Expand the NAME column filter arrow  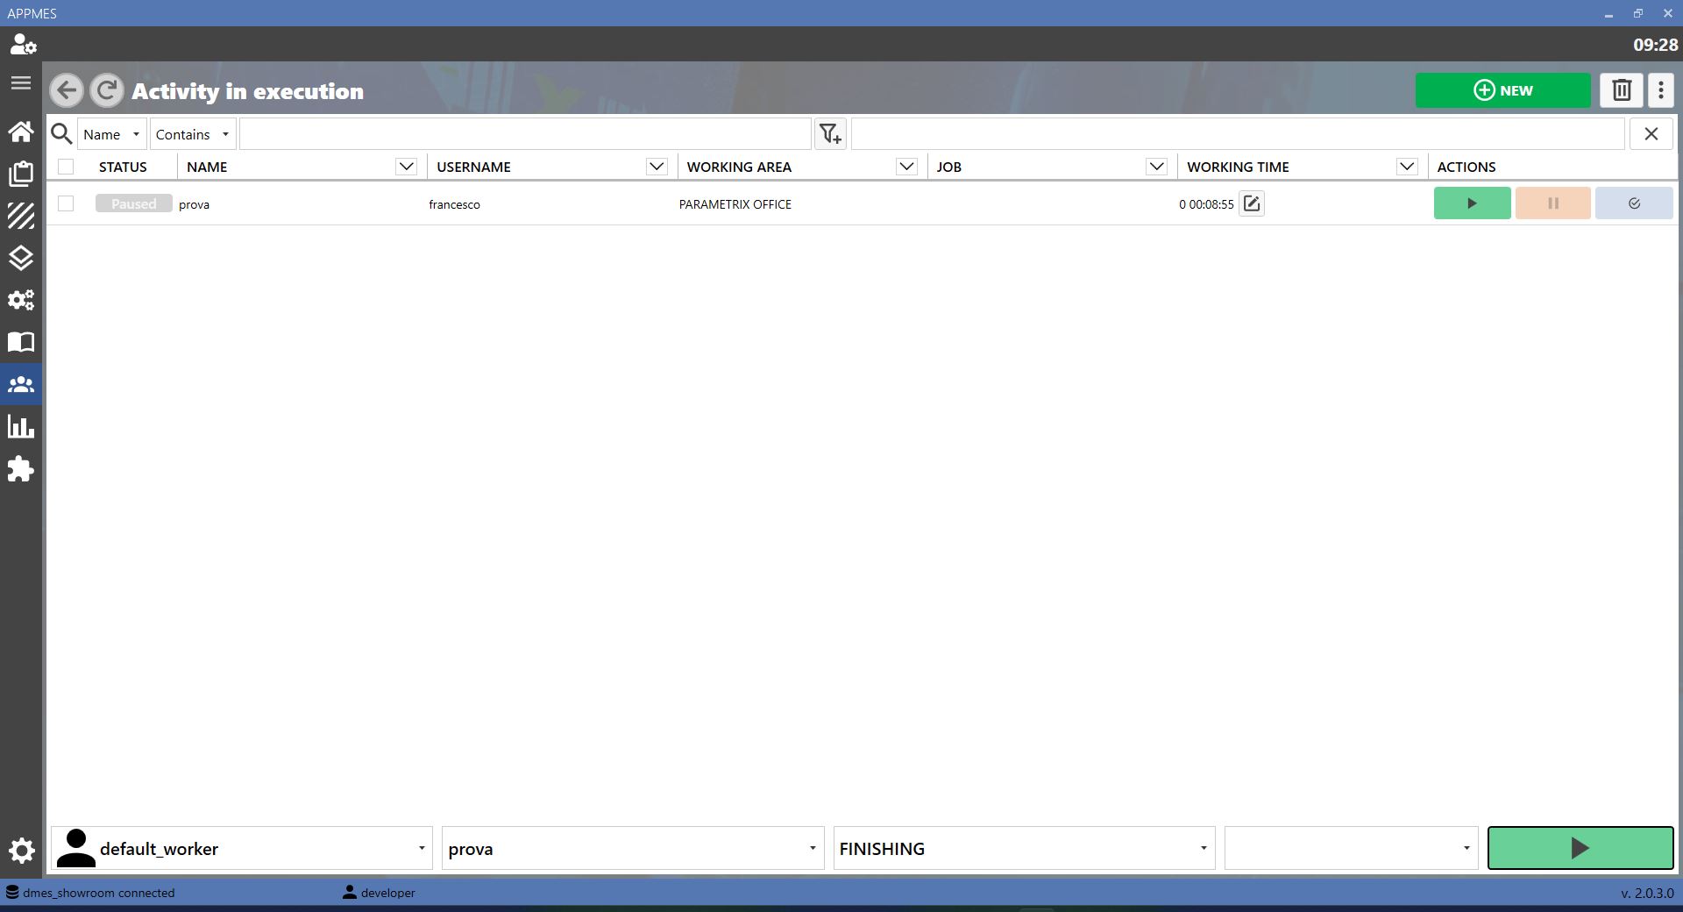406,167
